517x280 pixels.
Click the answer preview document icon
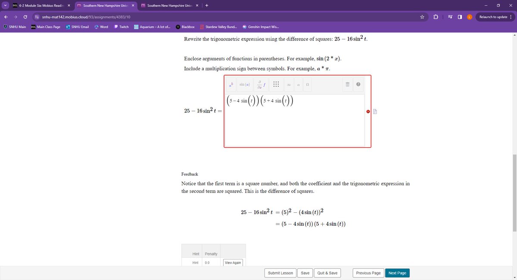click(x=375, y=112)
